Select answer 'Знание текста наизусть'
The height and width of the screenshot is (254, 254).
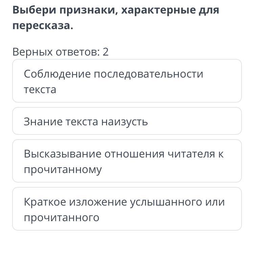tap(127, 121)
